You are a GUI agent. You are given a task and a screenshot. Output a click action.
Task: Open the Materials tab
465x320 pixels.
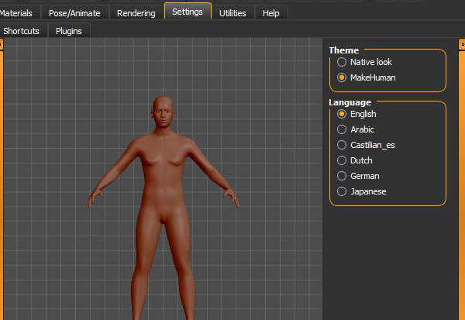tap(16, 13)
